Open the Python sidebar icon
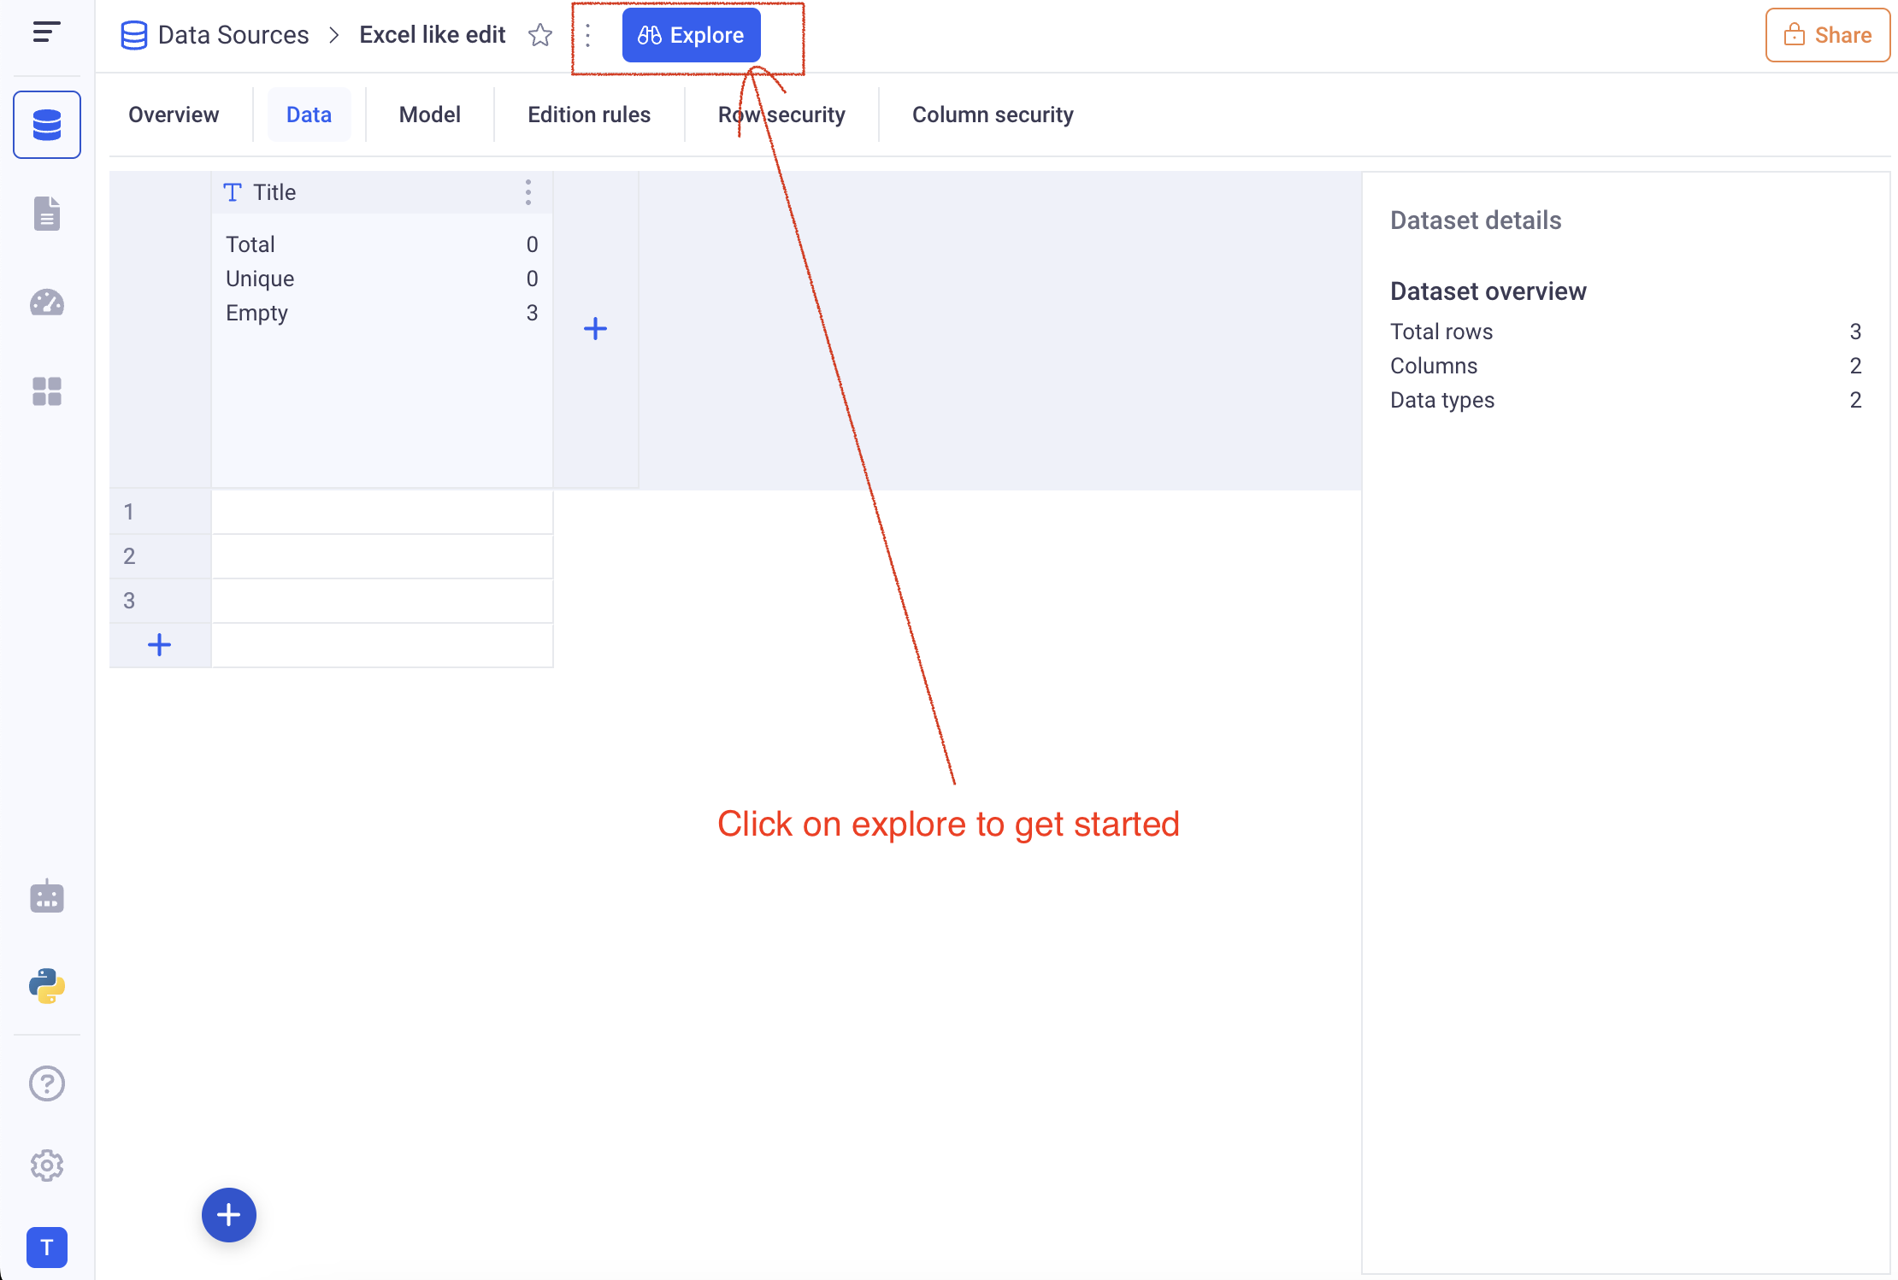 (x=47, y=985)
